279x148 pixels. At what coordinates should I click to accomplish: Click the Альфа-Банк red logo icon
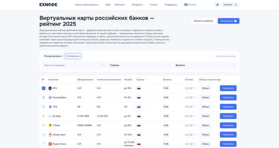[50, 134]
